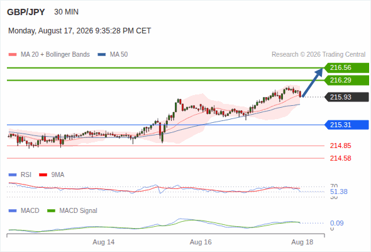371x252 pixels.
Task: Click the Aug 14 date axis marker
Action: pos(103,243)
